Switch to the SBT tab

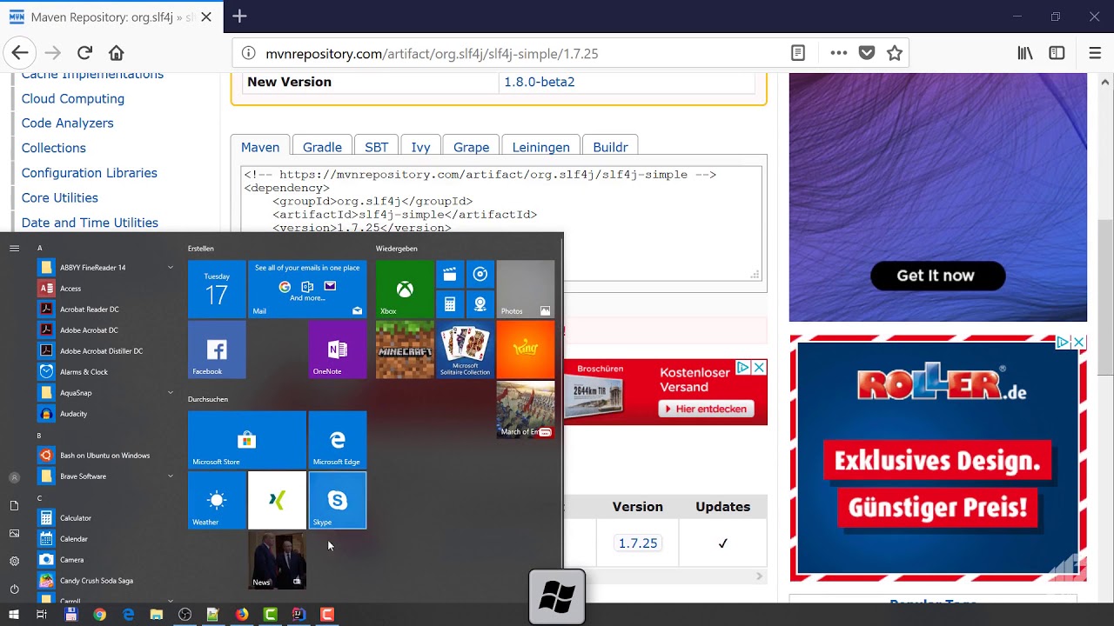377,147
